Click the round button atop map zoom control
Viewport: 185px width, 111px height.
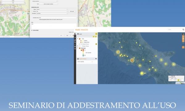coord(183,34)
